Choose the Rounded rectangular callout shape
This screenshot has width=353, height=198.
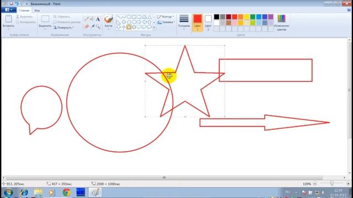click(x=140, y=27)
